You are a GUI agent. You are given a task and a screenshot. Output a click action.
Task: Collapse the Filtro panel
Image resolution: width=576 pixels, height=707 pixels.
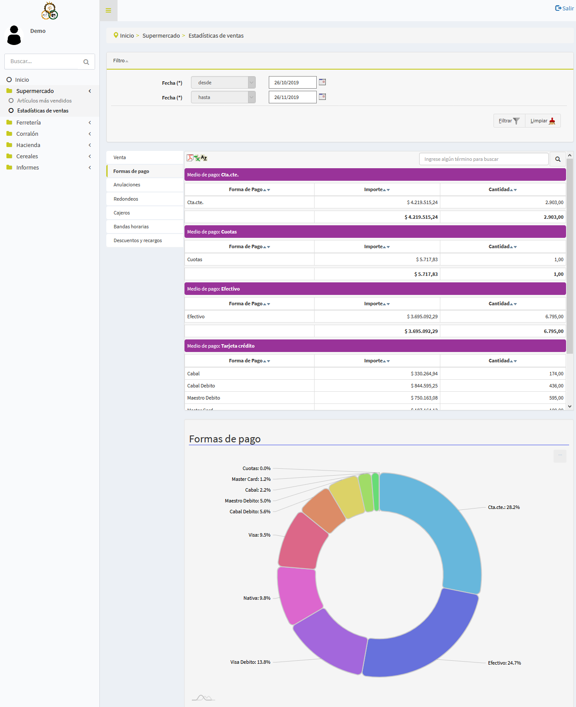tap(121, 61)
